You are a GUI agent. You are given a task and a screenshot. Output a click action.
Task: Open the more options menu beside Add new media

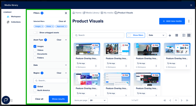point(189,21)
